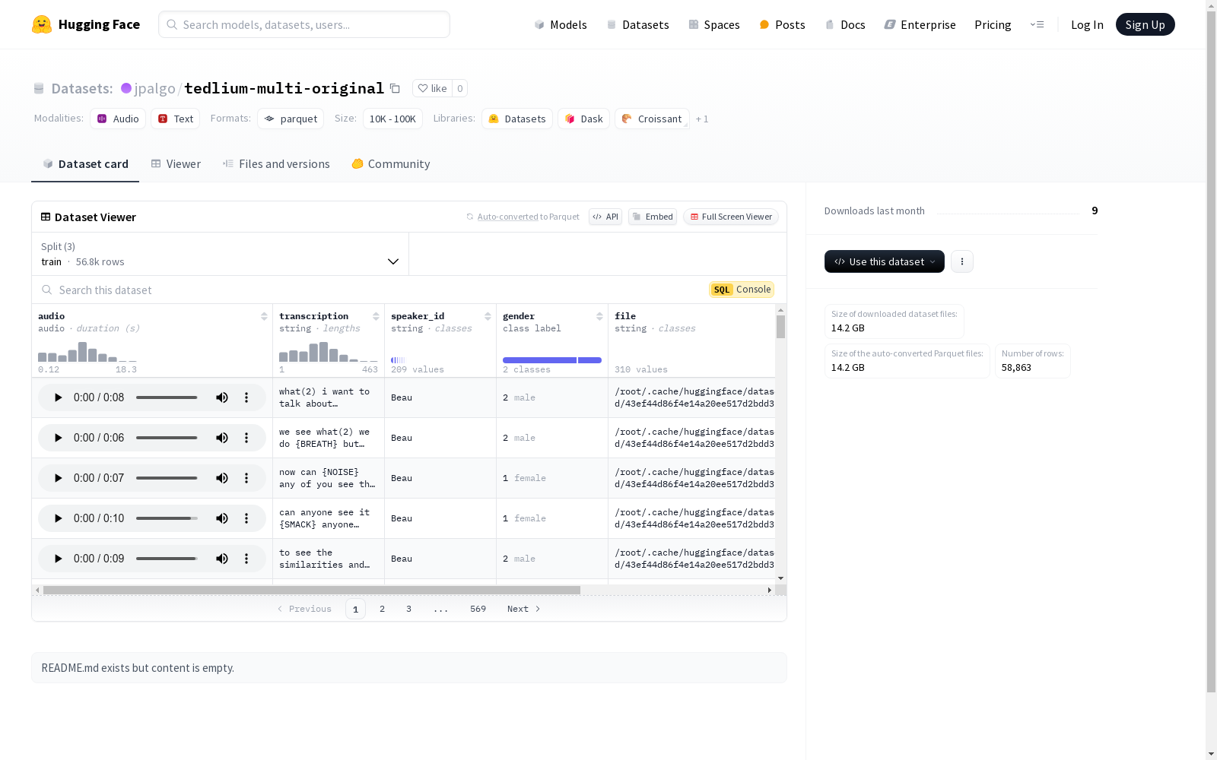1217x760 pixels.
Task: Go to the Pricing page
Action: tap(993, 24)
